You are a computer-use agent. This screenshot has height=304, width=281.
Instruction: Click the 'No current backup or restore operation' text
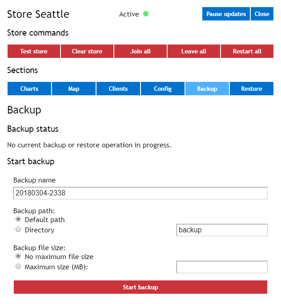89,145
